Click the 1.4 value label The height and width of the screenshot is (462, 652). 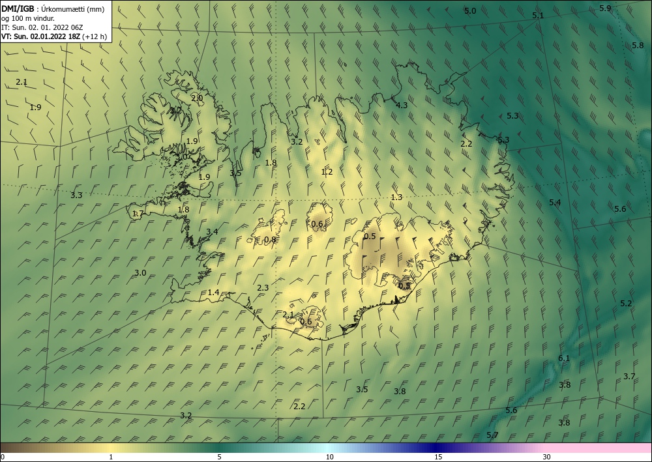(x=213, y=293)
